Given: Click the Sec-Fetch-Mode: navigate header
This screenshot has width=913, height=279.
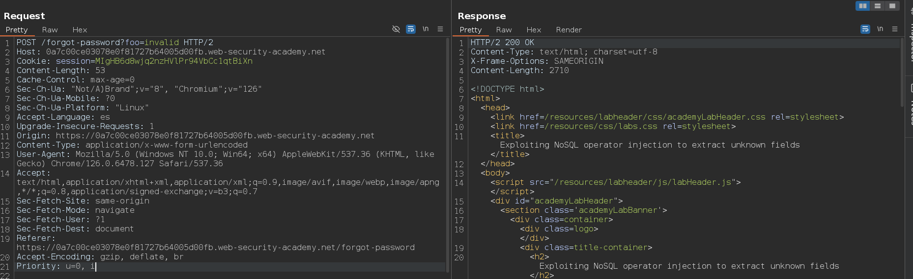Looking at the screenshot, I should [x=76, y=210].
